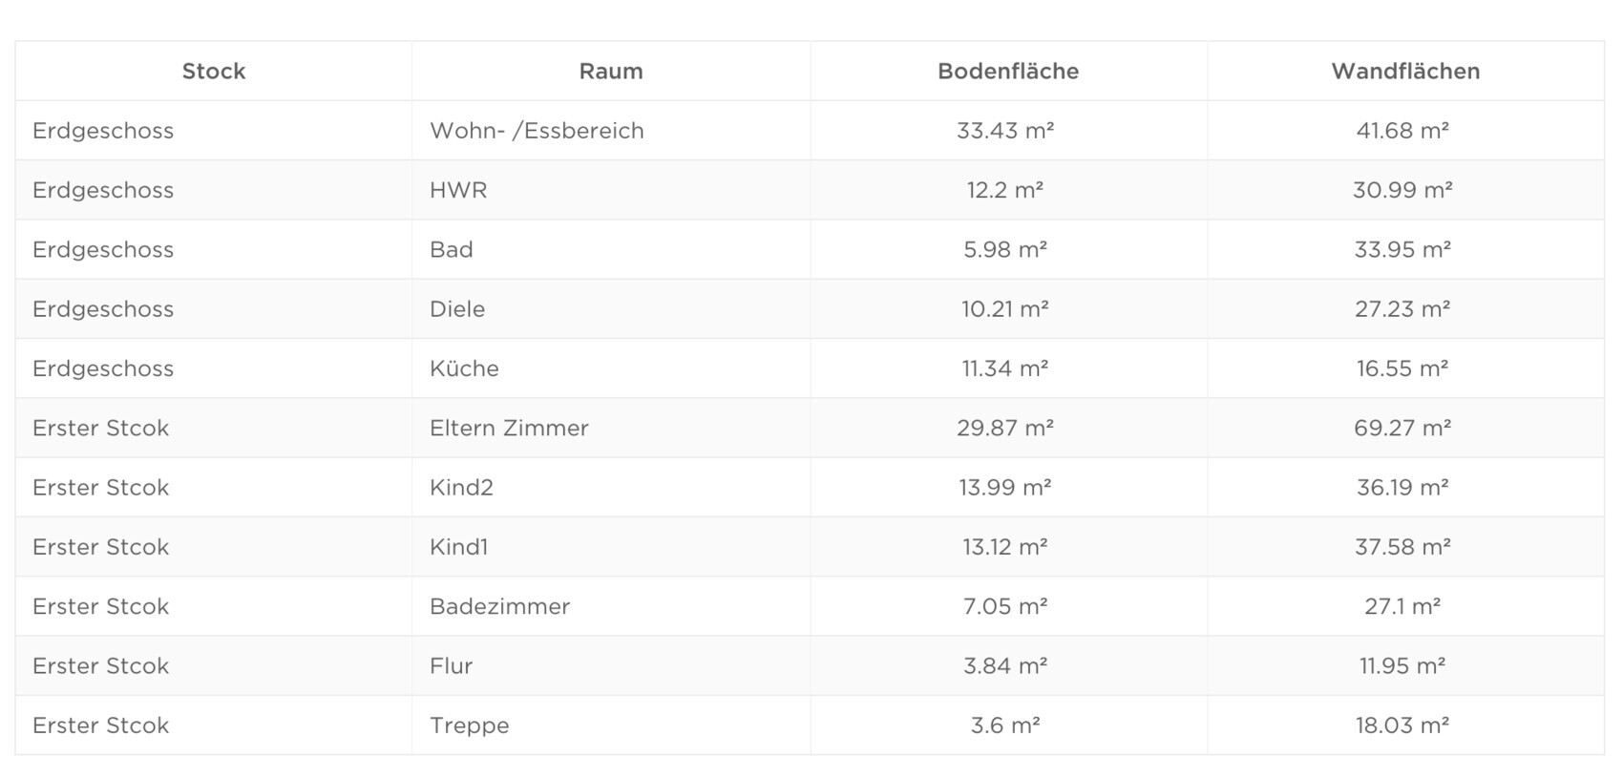Select the Eltern Zimmer cell
This screenshot has width=1623, height=778.
tap(509, 428)
